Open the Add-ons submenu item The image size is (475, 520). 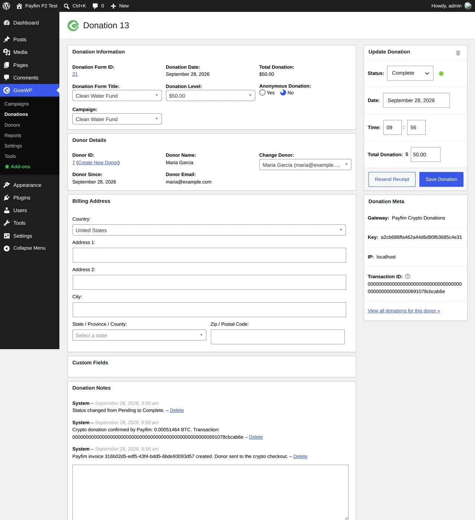(17, 167)
